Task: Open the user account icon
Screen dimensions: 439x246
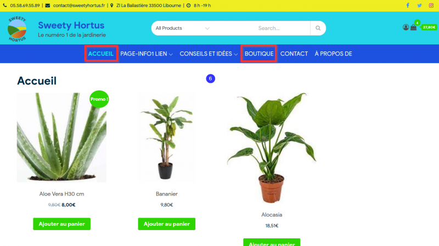Action: tap(406, 27)
